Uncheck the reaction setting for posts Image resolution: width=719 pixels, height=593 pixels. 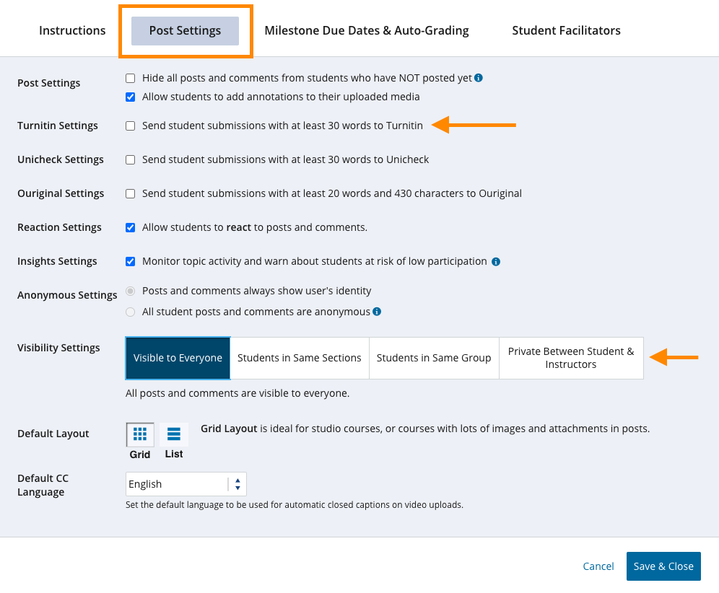[x=130, y=227]
